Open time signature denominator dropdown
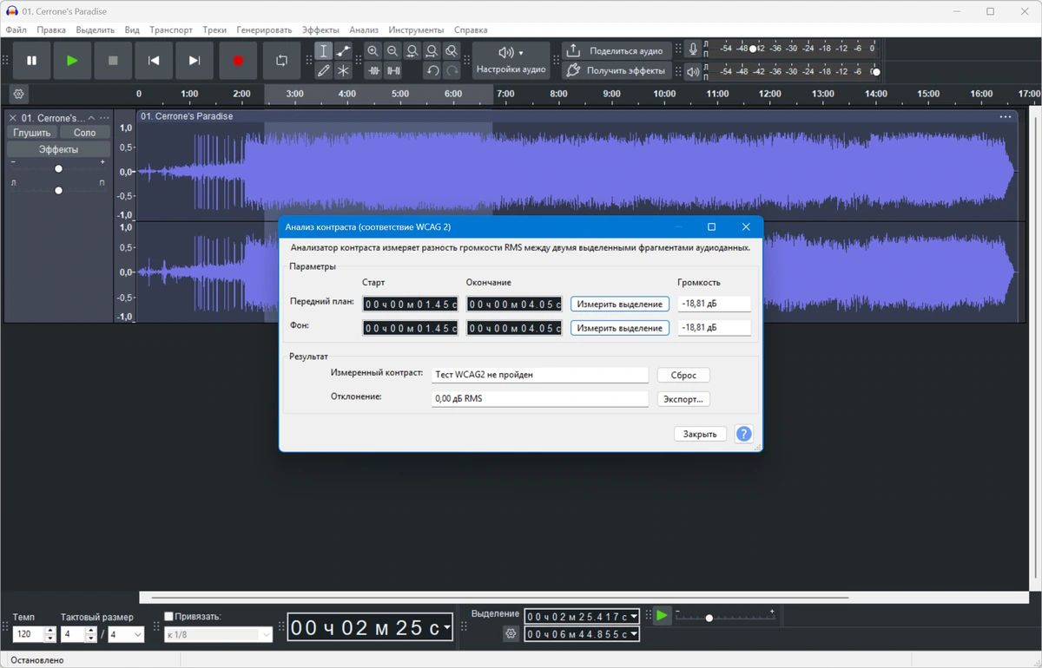This screenshot has height=668, width=1042. coord(126,635)
